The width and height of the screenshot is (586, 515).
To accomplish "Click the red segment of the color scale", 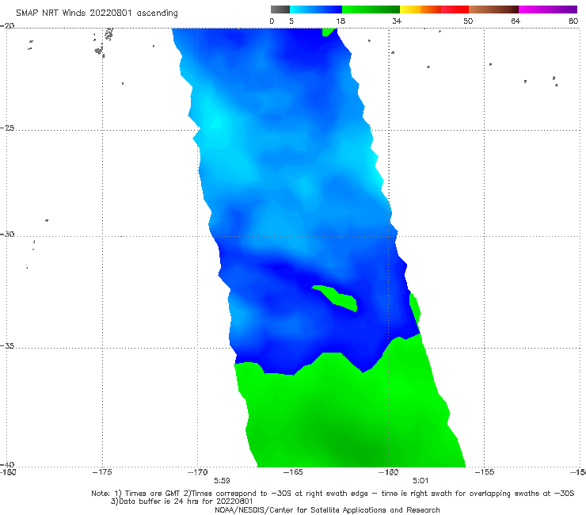I will point(455,10).
